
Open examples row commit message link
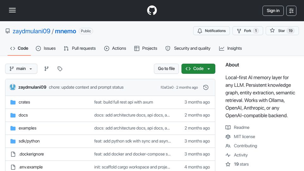(x=132, y=128)
